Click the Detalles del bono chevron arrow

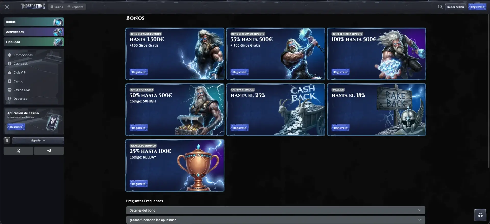420,210
